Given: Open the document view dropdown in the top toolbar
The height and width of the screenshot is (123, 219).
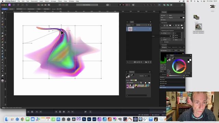Looking at the screenshot, I should (x=87, y=5).
